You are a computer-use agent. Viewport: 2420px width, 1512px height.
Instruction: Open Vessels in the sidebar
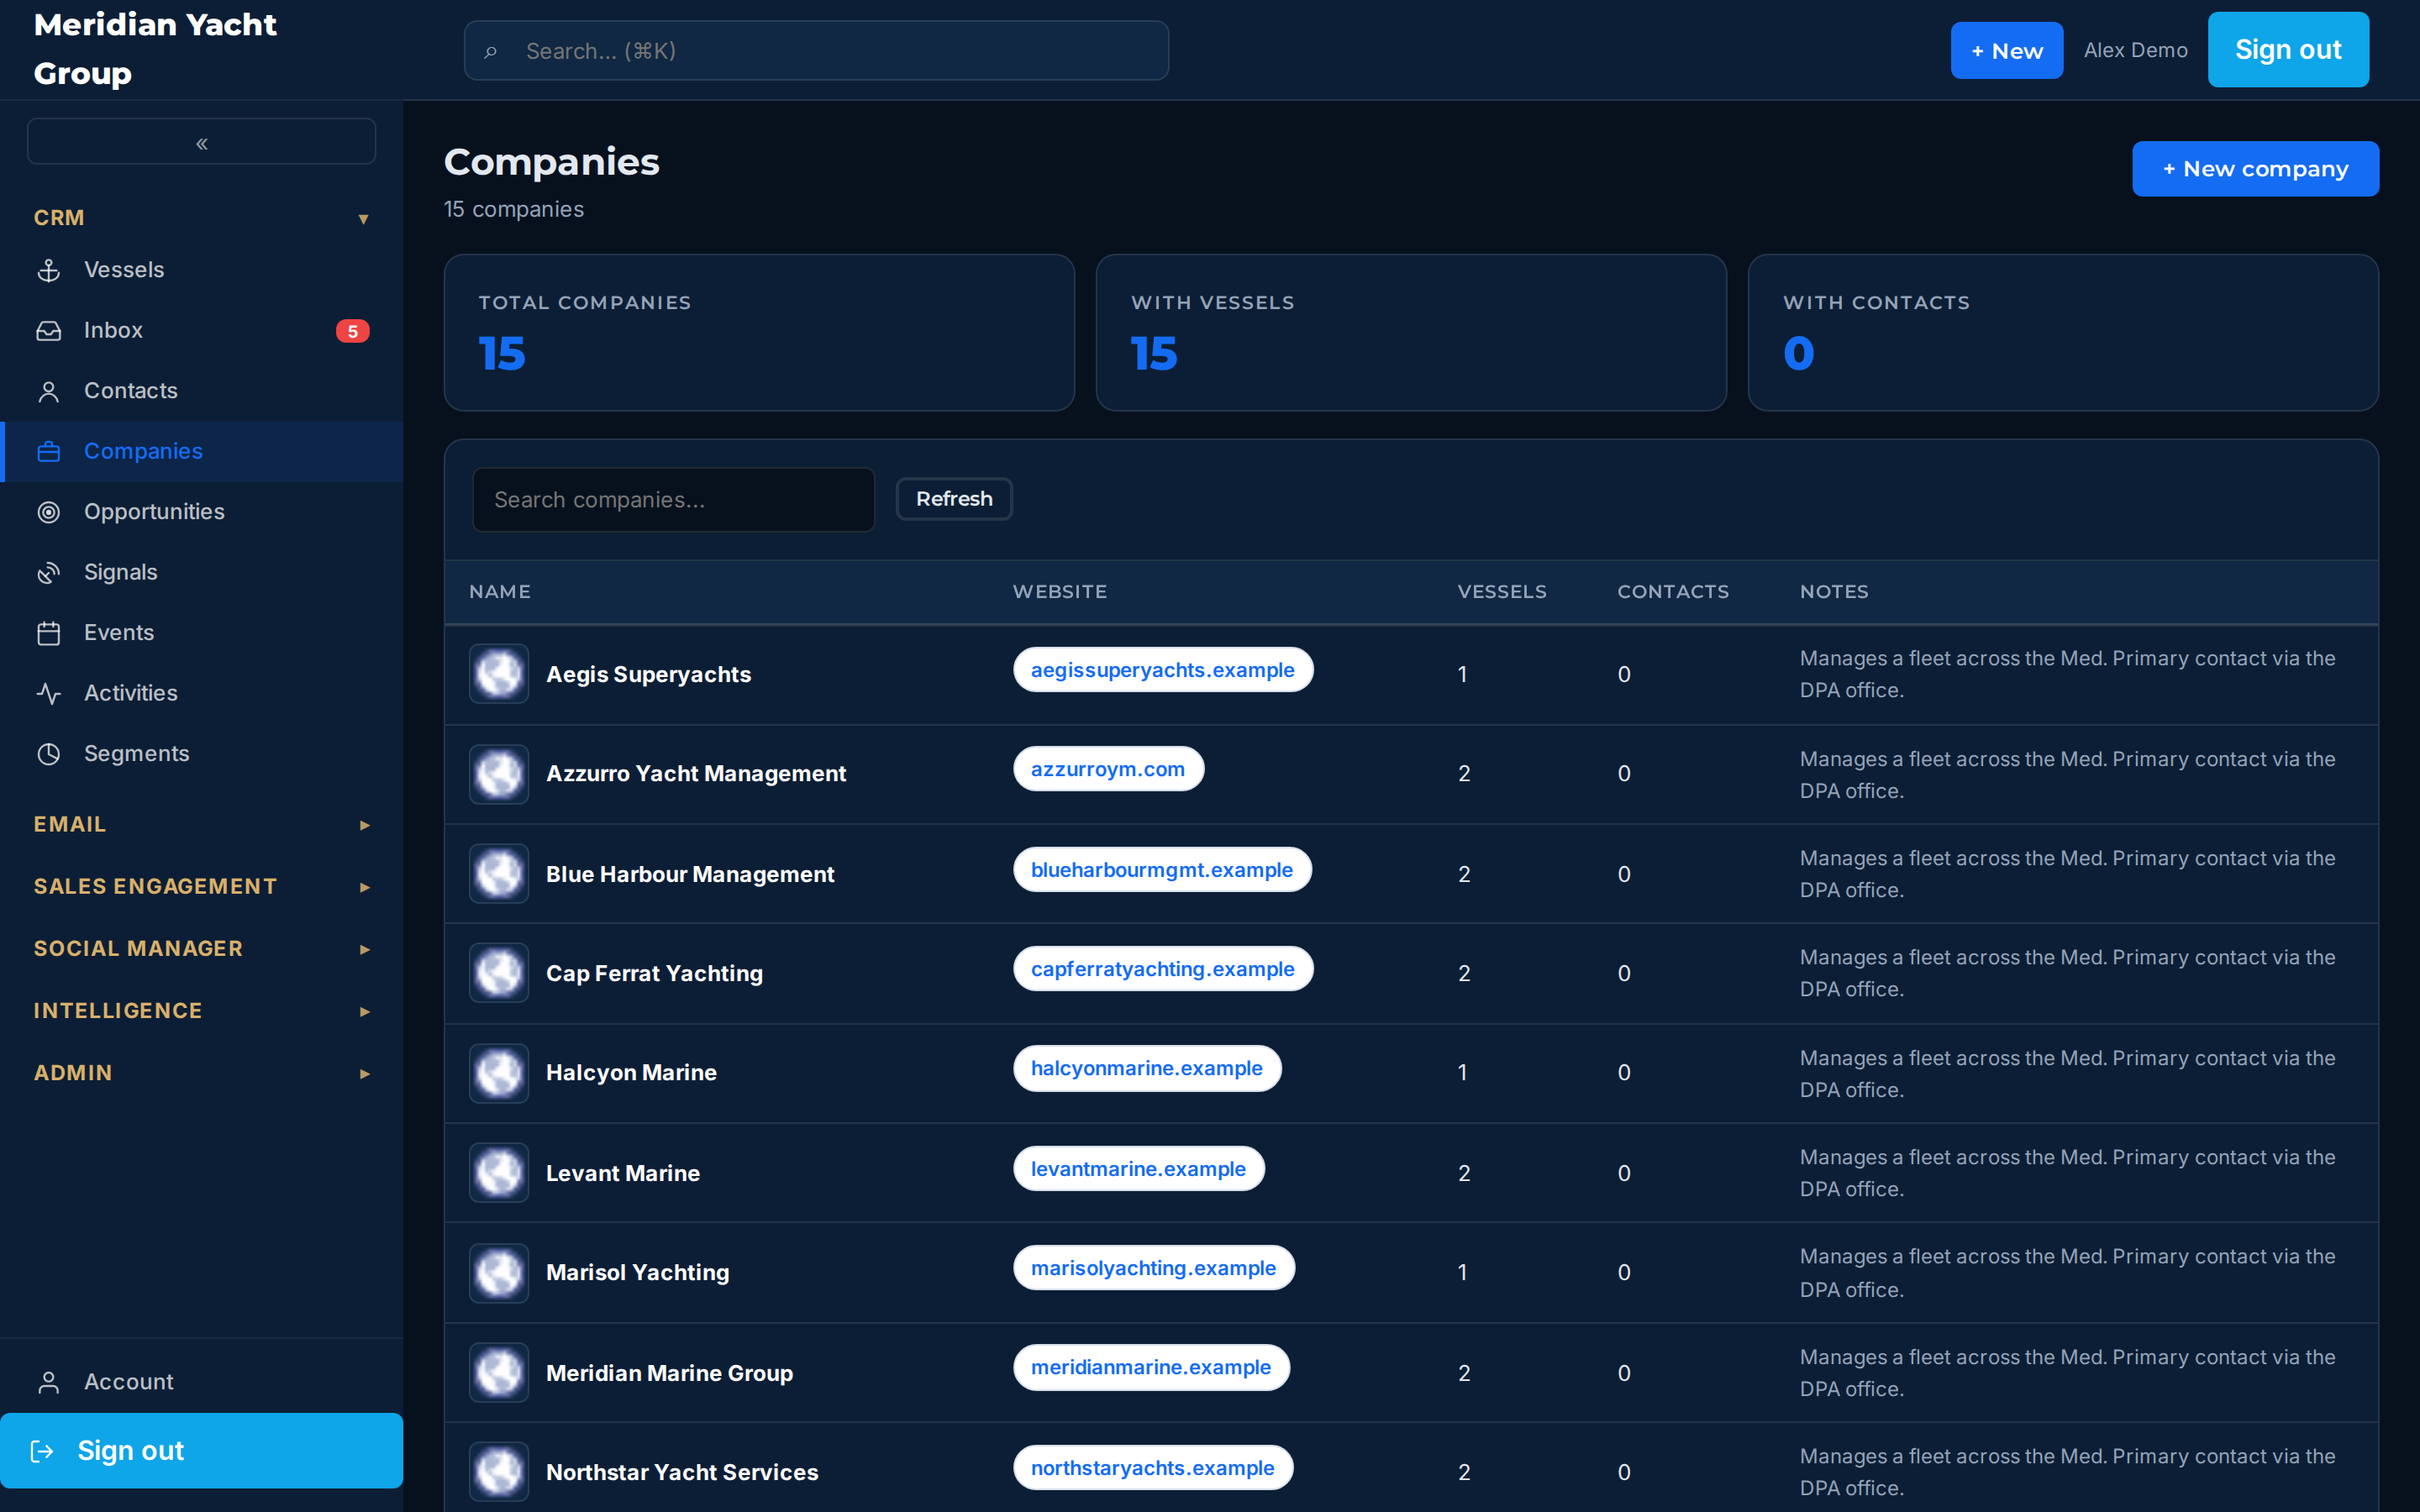click(202, 270)
